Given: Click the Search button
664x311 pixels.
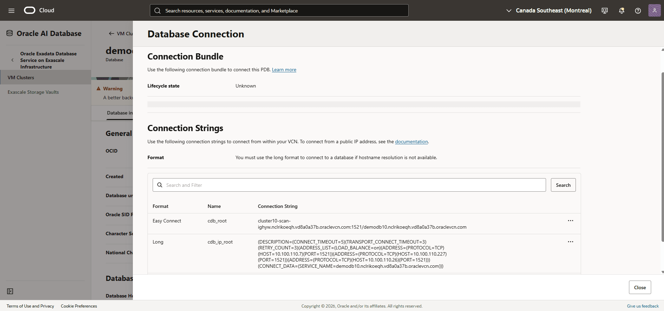Looking at the screenshot, I should click(563, 185).
